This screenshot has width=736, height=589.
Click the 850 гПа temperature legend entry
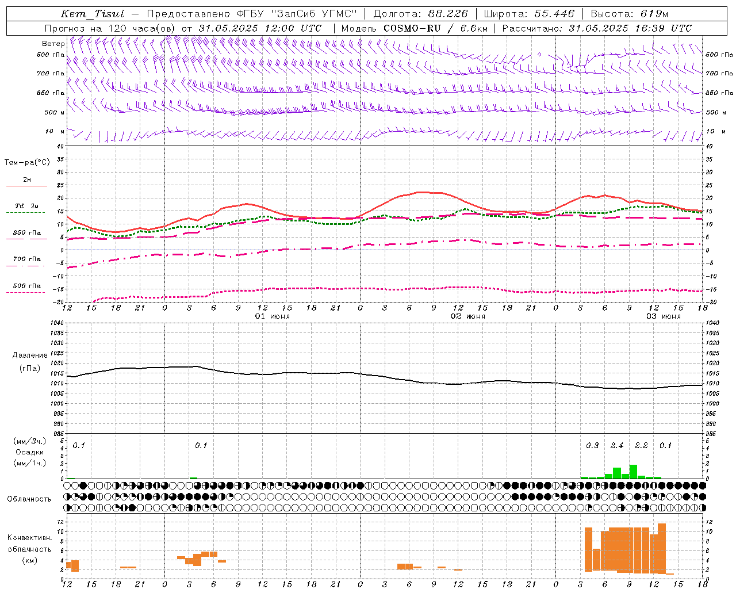27,233
